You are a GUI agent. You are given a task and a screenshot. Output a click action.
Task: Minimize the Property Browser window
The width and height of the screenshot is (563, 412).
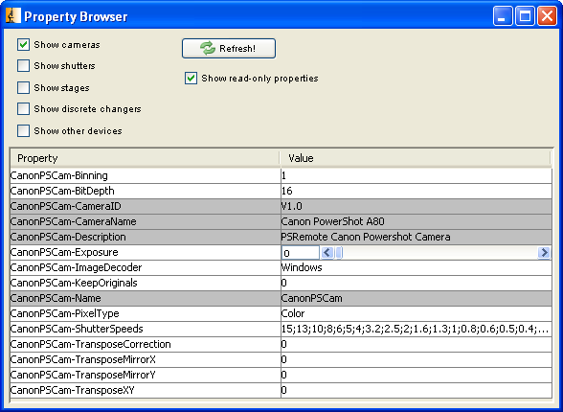(503, 16)
